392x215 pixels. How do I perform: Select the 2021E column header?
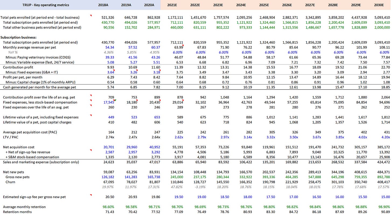click(172, 5)
